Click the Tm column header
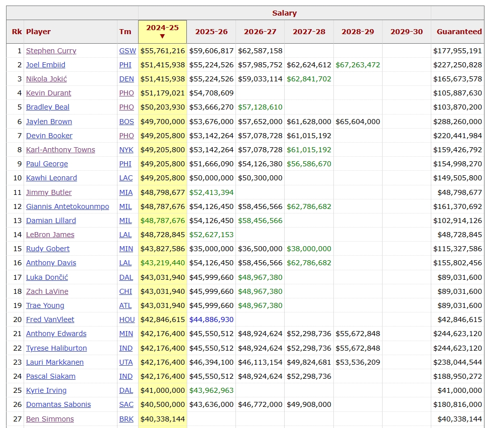 (x=125, y=32)
